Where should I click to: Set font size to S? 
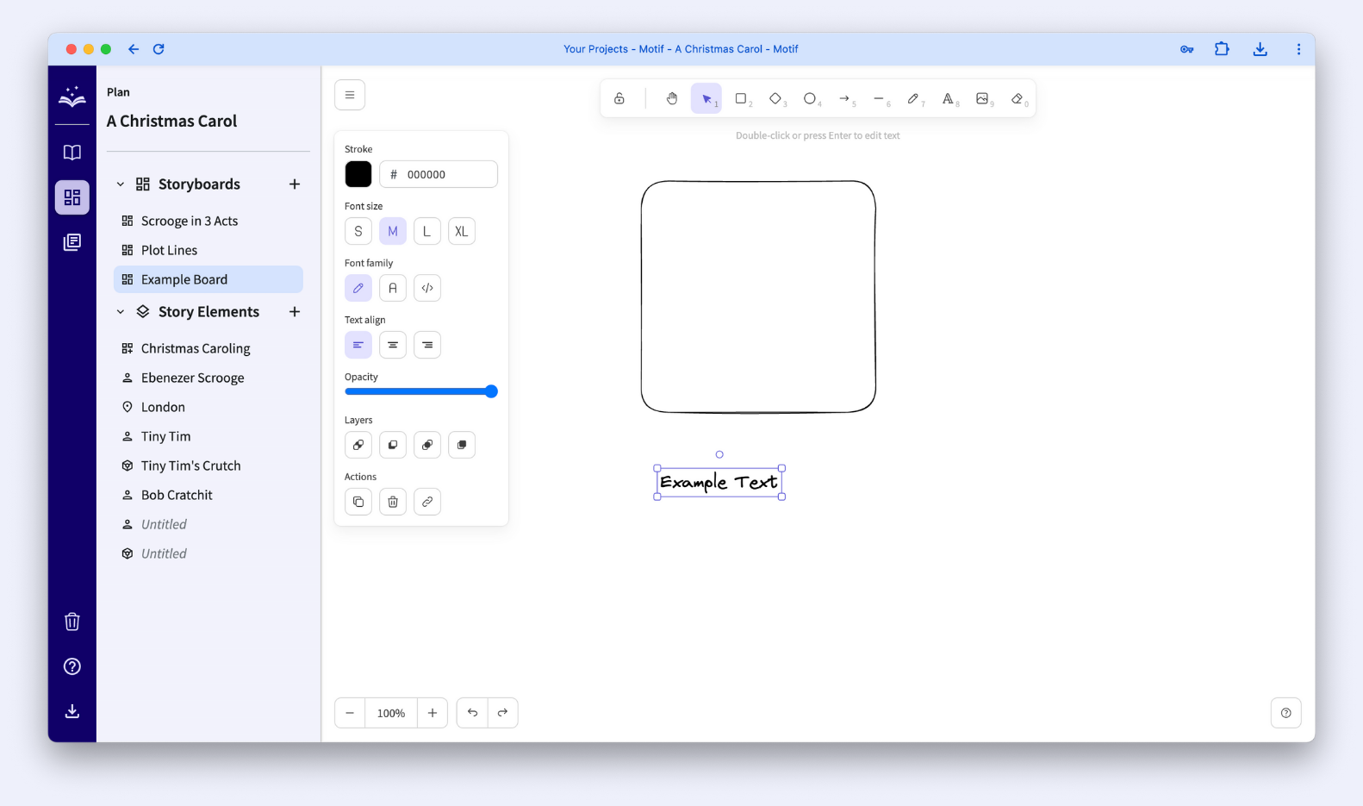tap(358, 231)
